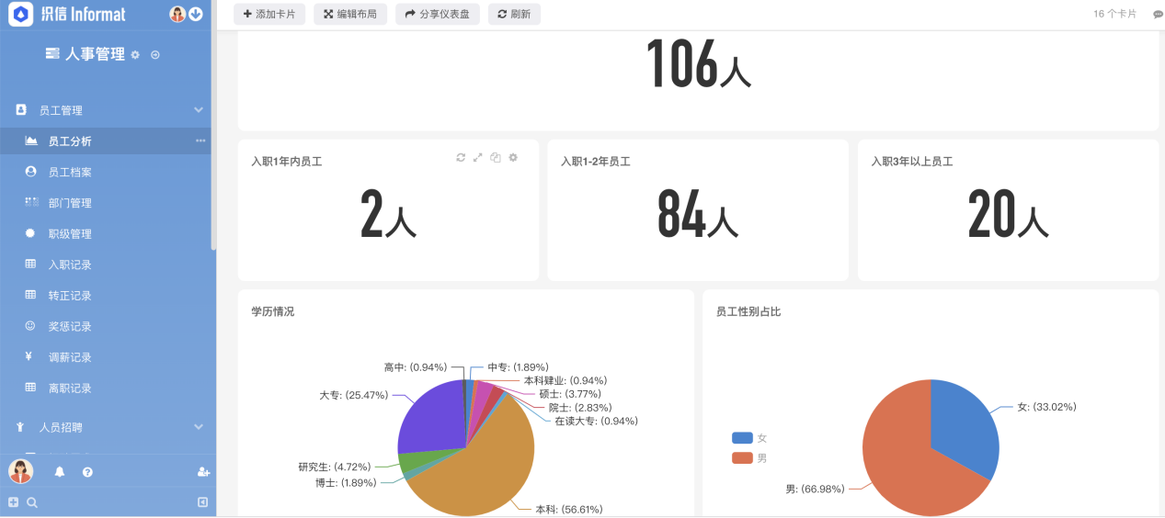The height and width of the screenshot is (518, 1165).
Task: Toggle the 女 blue legend swatch
Action: tap(742, 438)
